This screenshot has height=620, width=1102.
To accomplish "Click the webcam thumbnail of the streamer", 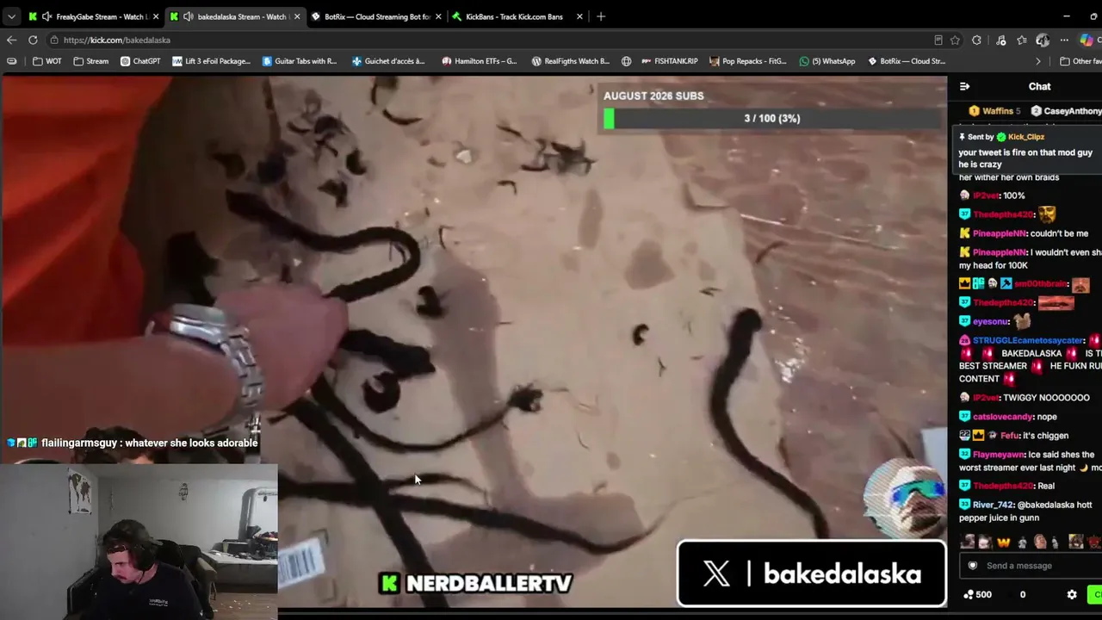I will tap(139, 542).
